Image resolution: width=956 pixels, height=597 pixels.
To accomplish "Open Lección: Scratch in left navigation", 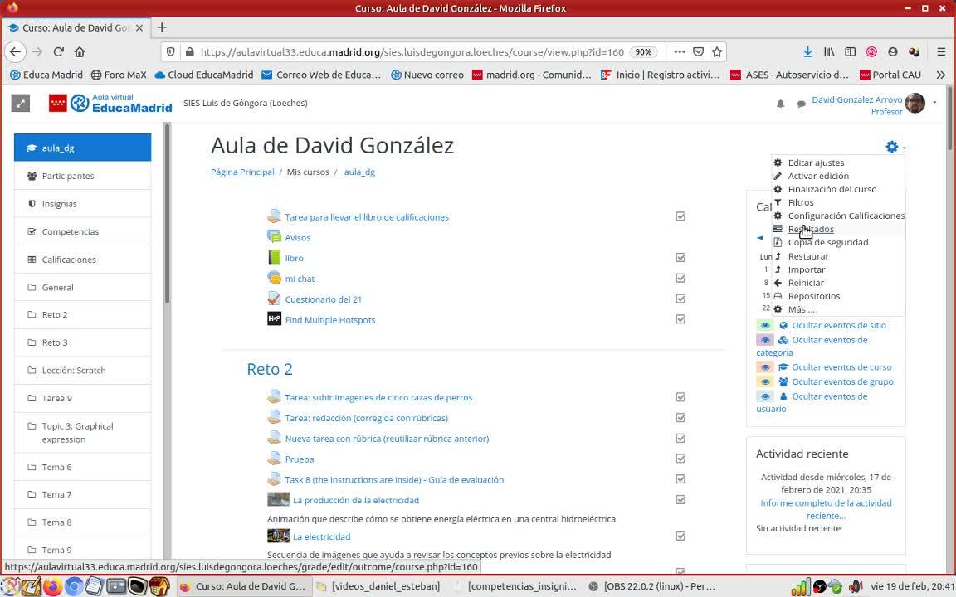I will [x=82, y=371].
